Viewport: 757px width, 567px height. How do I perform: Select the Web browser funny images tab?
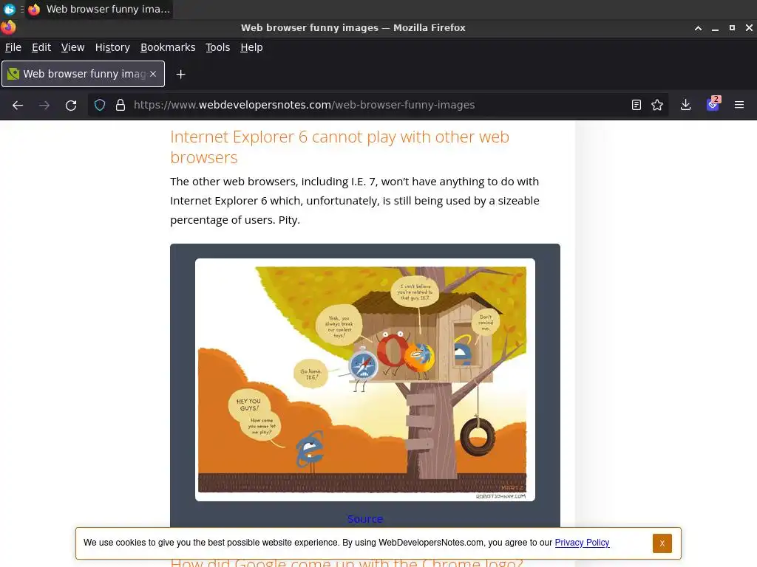pos(83,74)
